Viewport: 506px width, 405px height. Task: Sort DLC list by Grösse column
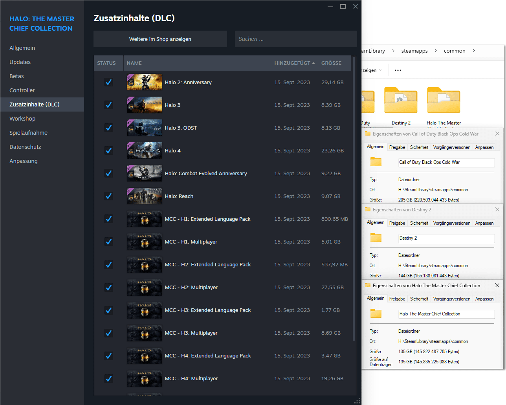pyautogui.click(x=331, y=63)
